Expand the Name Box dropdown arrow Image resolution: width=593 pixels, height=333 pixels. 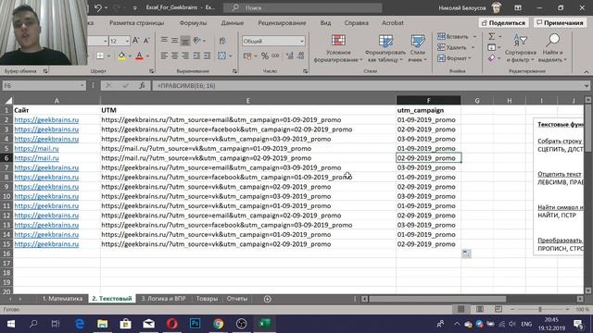coord(82,86)
